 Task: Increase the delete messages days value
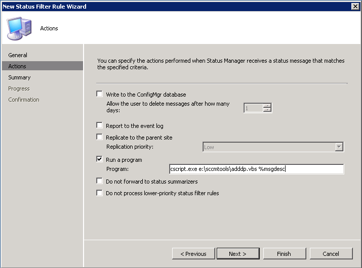(x=267, y=105)
